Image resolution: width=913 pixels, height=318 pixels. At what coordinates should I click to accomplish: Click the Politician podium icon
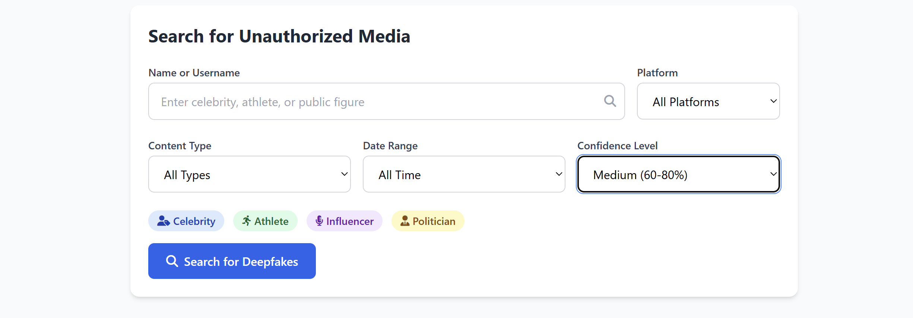[x=405, y=221]
